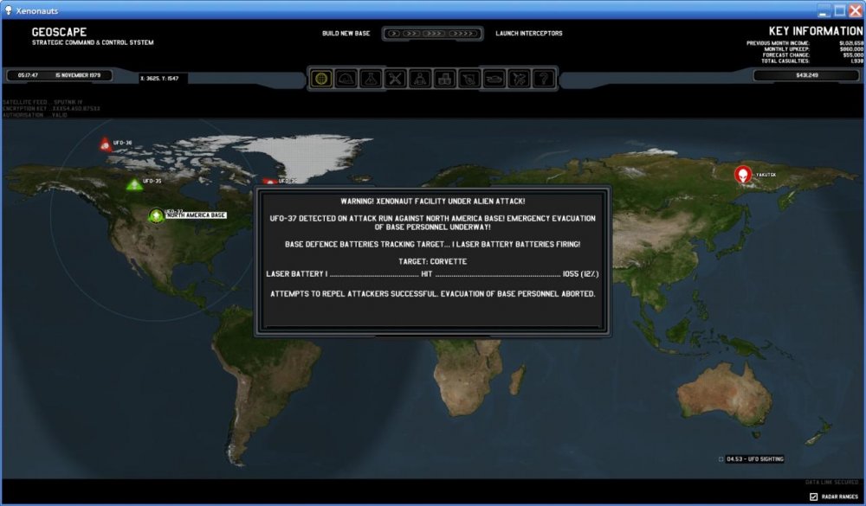Maximize the Xenonauts window

coord(839,10)
